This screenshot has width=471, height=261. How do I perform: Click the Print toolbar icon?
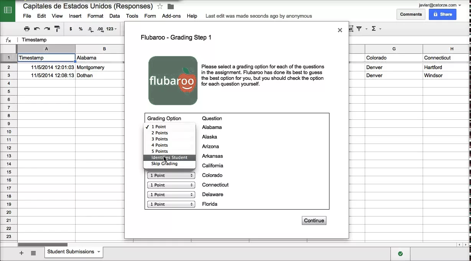click(26, 29)
